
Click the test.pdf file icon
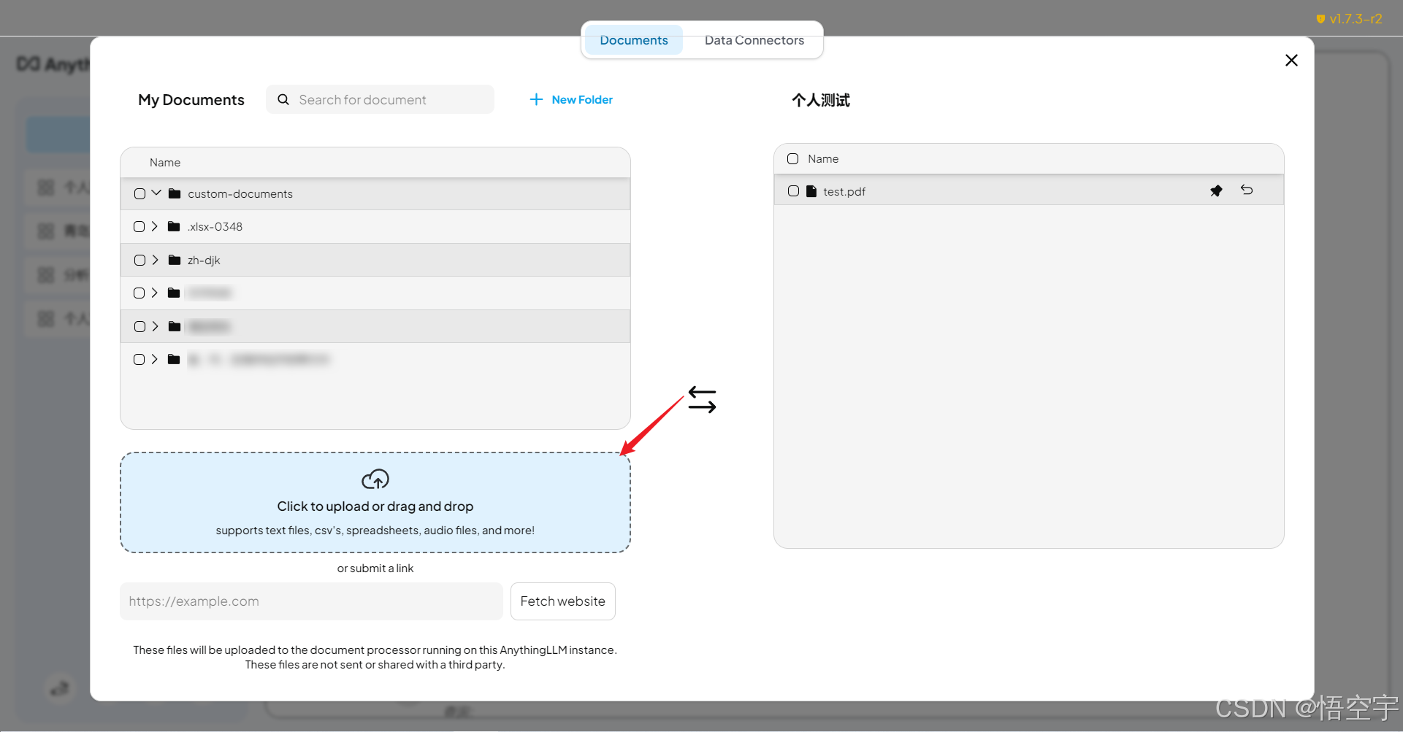(811, 191)
